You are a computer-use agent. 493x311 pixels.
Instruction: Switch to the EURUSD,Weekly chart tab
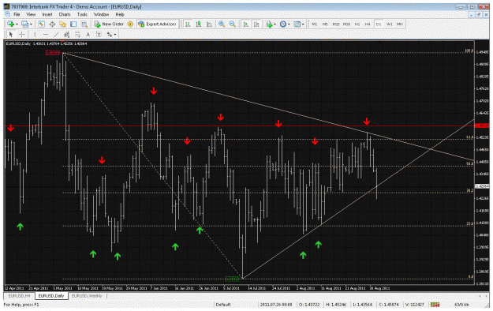87,296
